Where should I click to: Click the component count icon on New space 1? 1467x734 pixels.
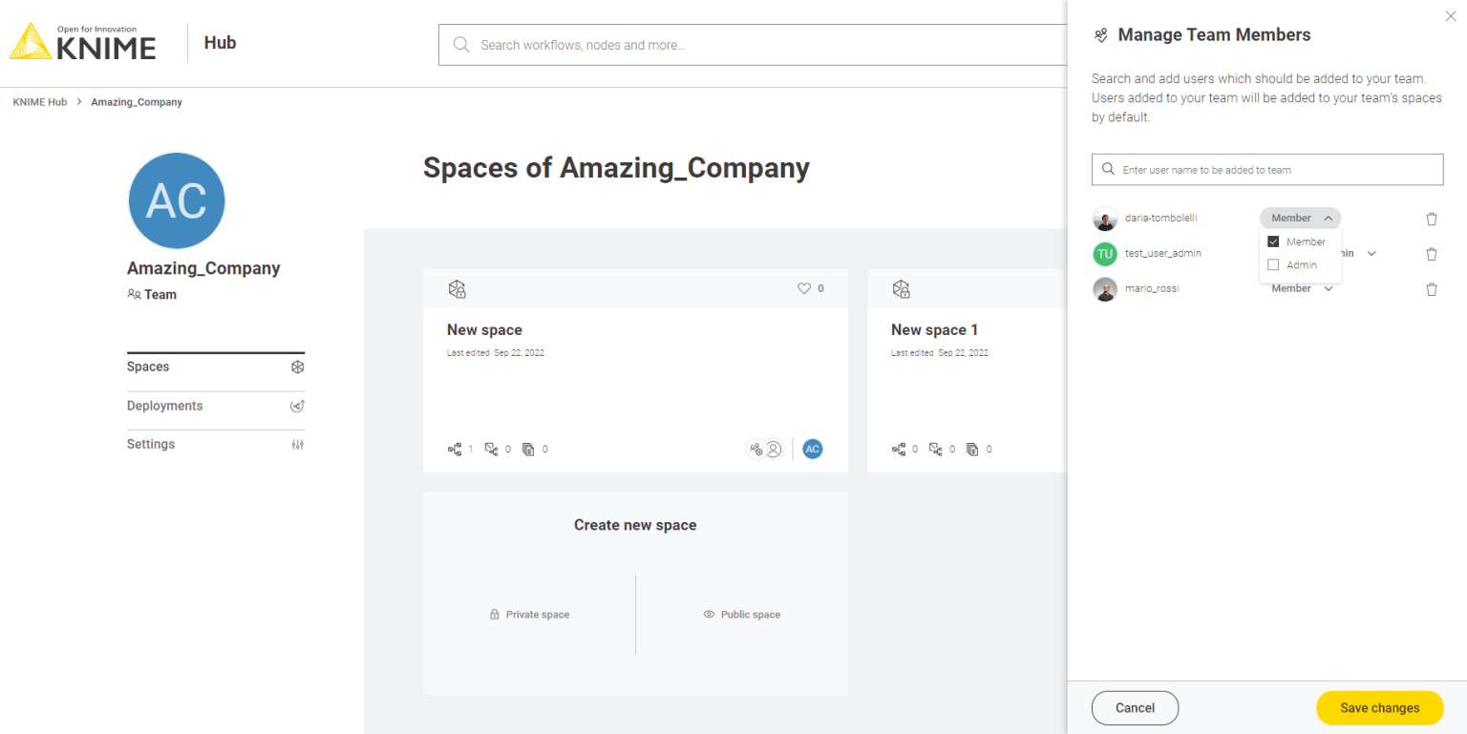pyautogui.click(x=936, y=449)
